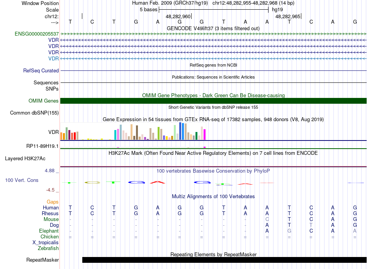The width and height of the screenshot is (367, 269).
Task: Select the Dog alignment row label
Action: pos(54,225)
